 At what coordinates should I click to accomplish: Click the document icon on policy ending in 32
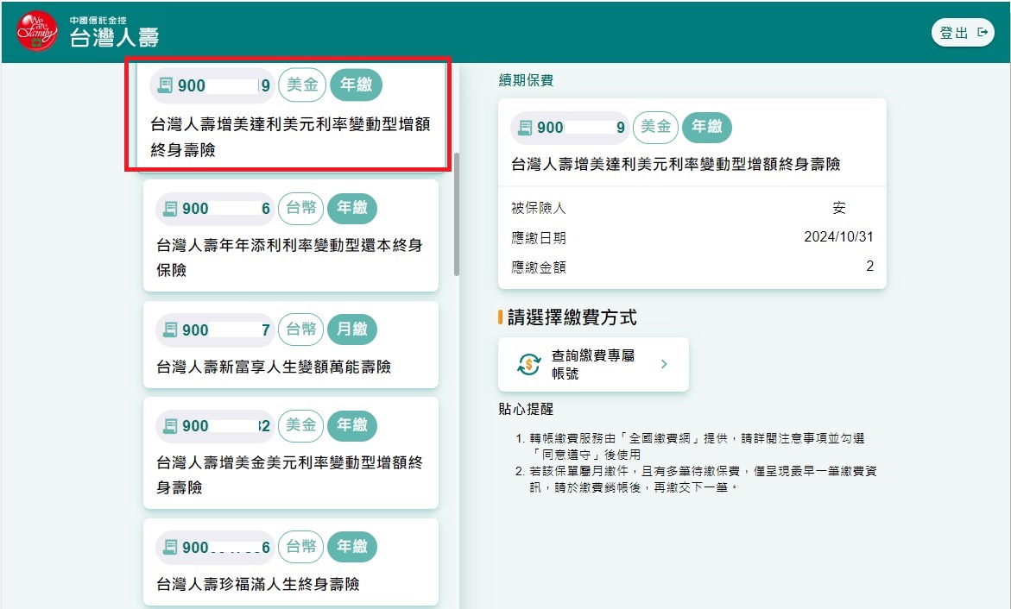[x=170, y=425]
